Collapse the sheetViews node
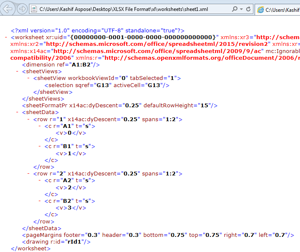Image resolution: width=300 pixels, height=252 pixels. click(x=17, y=72)
